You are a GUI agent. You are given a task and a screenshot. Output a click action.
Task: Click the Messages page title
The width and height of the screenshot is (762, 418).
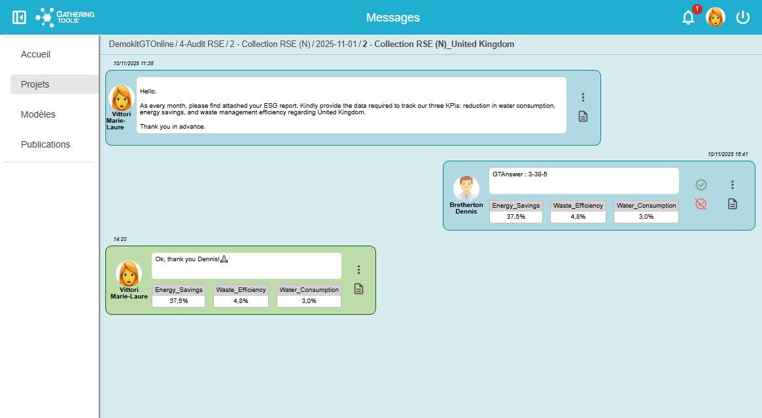click(392, 18)
